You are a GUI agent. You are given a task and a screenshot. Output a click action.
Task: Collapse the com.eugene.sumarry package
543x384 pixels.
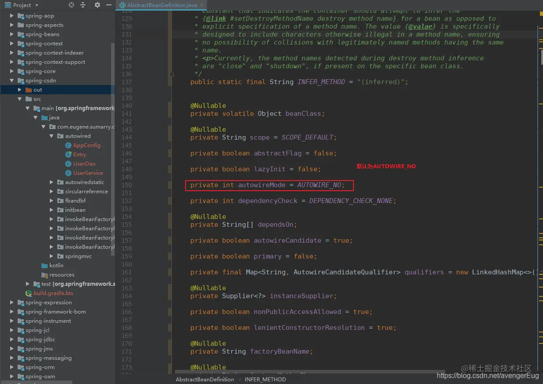(44, 127)
